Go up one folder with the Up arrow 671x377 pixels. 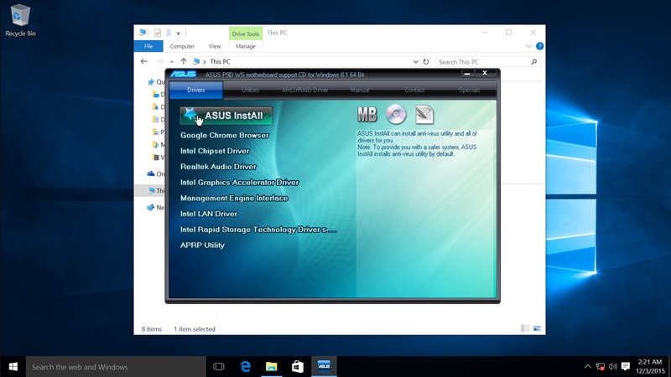pos(184,61)
